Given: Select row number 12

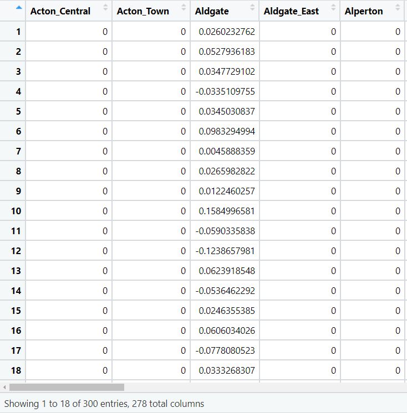Looking at the screenshot, I should point(16,251).
